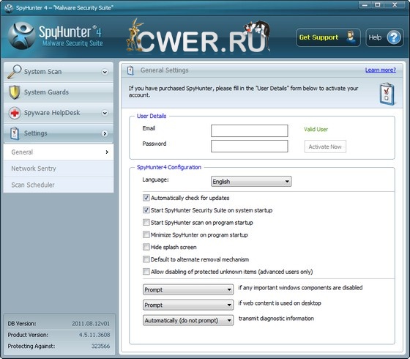Open the transmit diagnostic information dropdown
Viewport: 410px width, 359px height.
[188, 320]
